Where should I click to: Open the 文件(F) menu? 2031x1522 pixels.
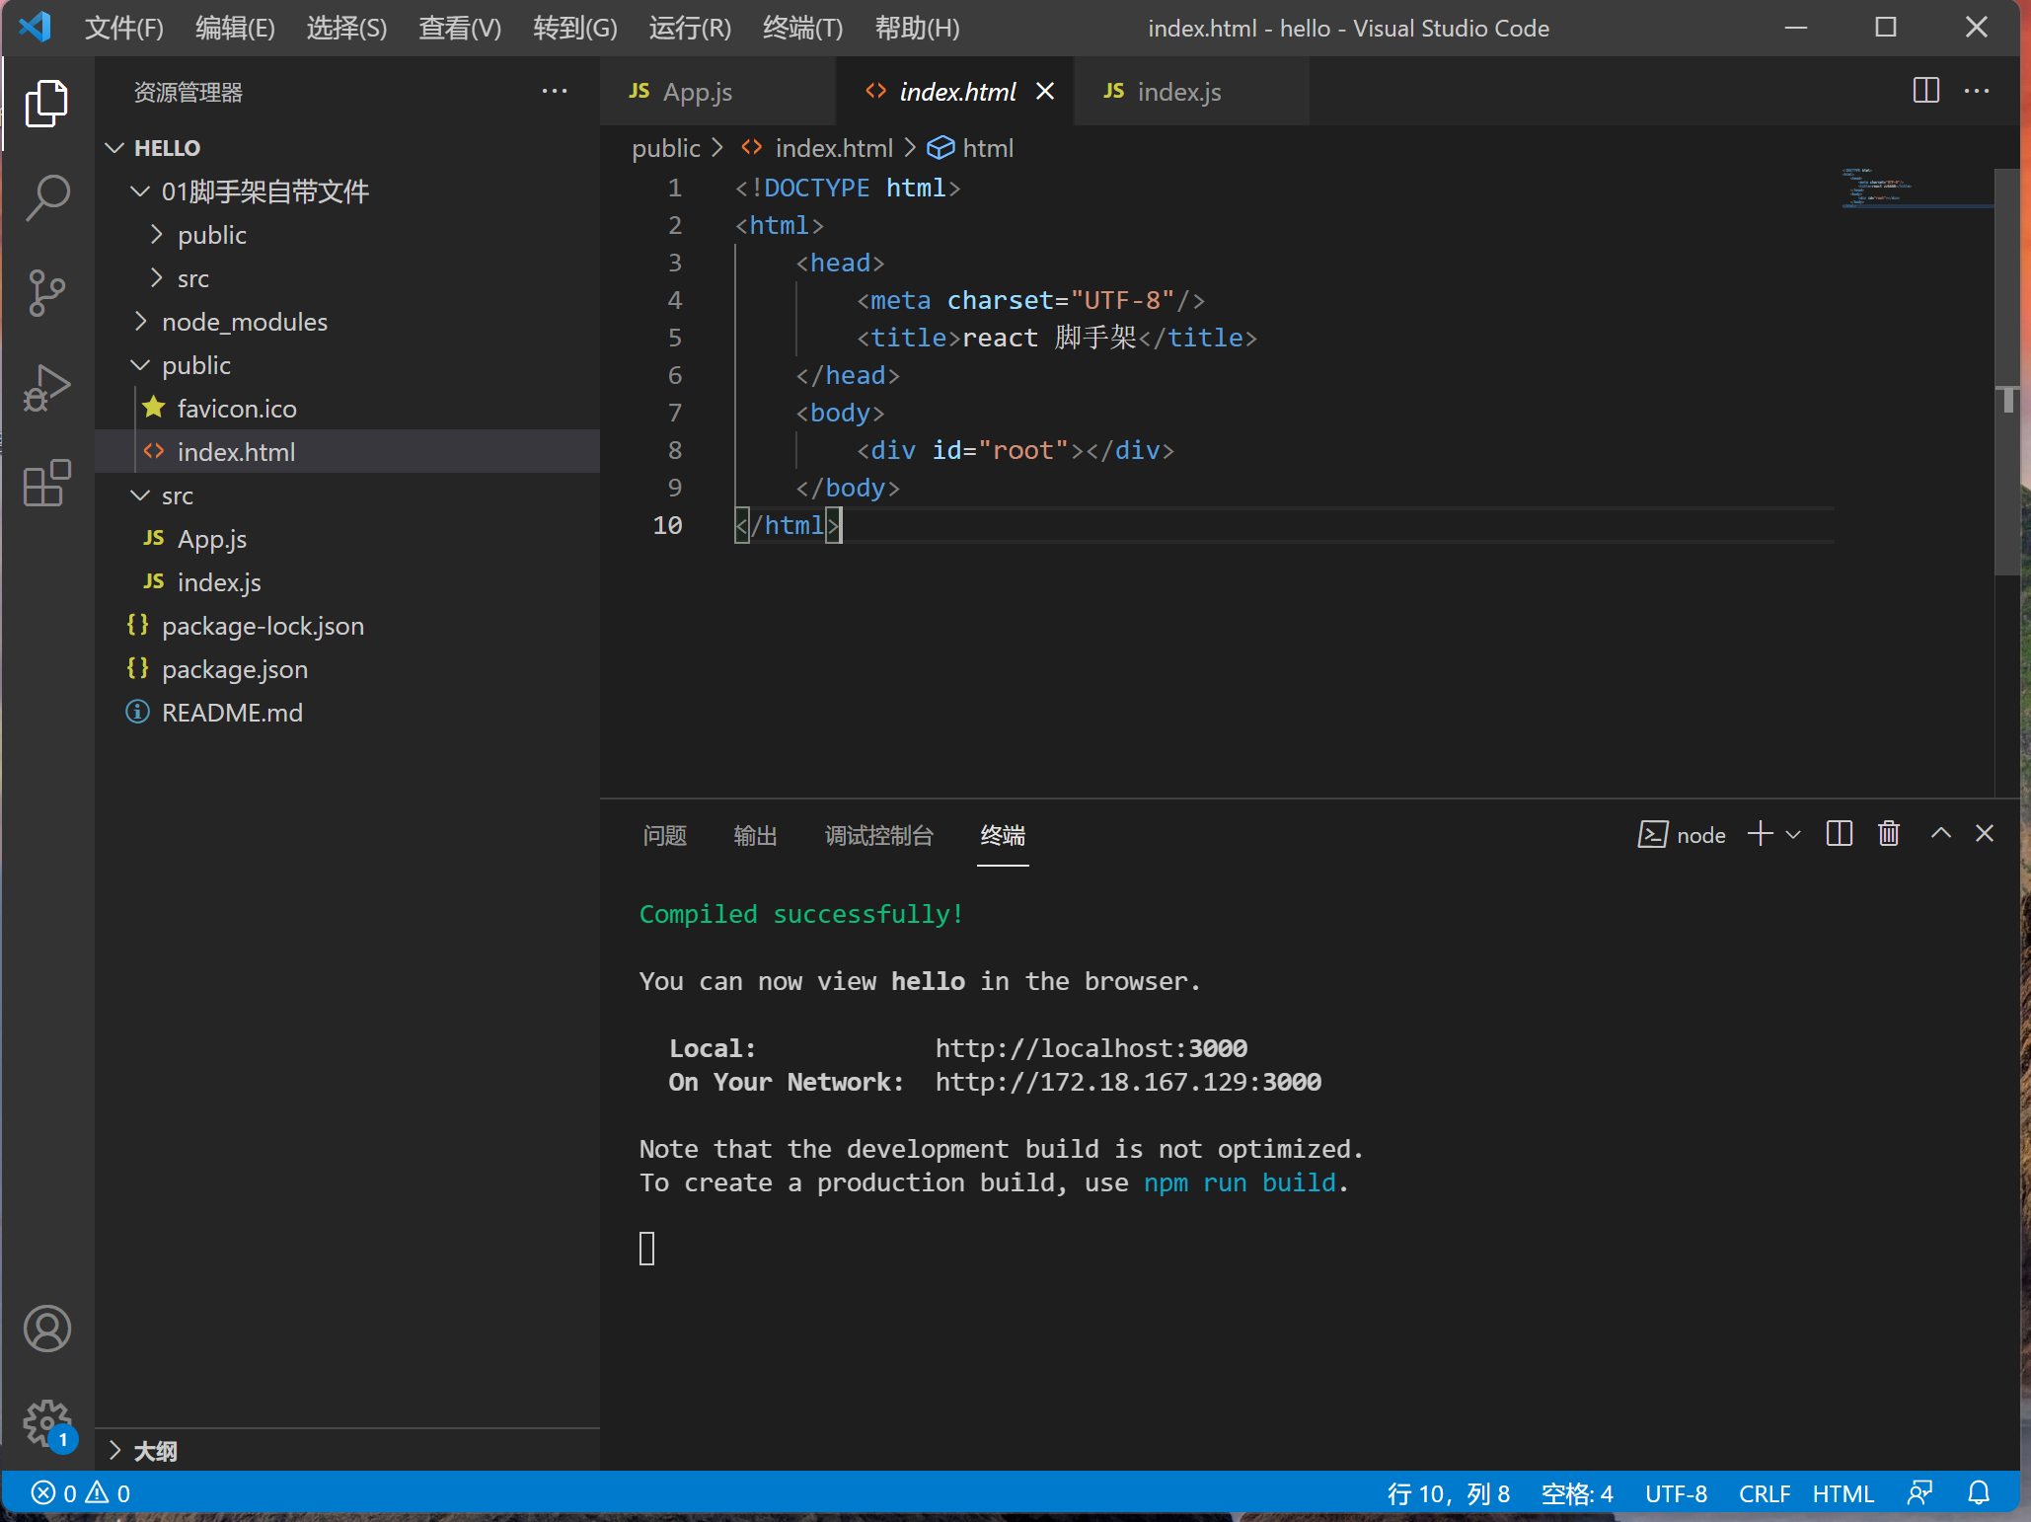click(123, 28)
